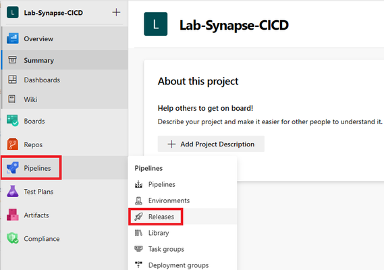Open the Artifacts section
The width and height of the screenshot is (384, 270).
(36, 215)
